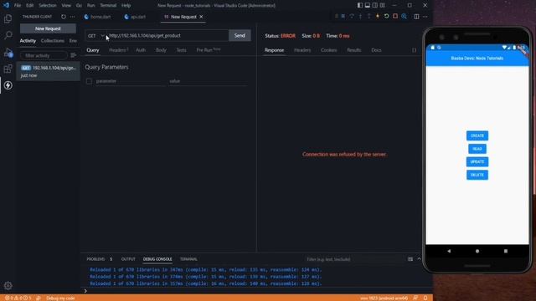Screen dimensions: 536x301
Task: Select the Body request tab
Action: pyautogui.click(x=161, y=50)
